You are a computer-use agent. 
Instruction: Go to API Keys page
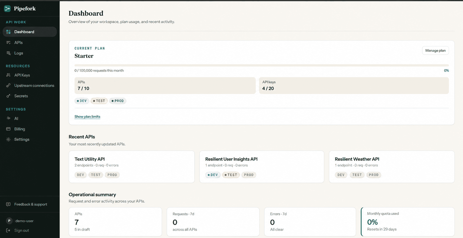coord(30,75)
